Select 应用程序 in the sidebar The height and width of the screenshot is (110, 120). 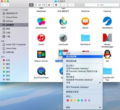click(x=14, y=25)
